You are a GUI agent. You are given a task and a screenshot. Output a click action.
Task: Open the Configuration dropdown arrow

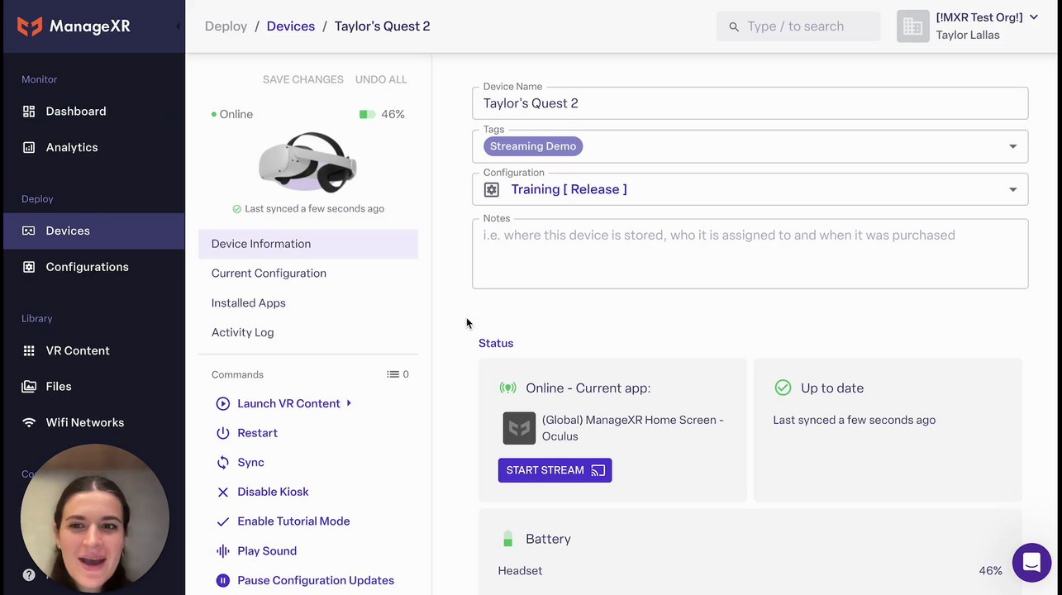[x=1012, y=189]
